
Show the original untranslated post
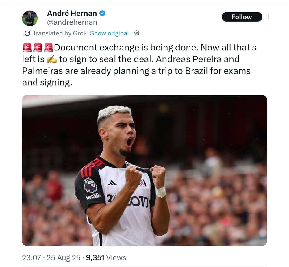(x=109, y=33)
